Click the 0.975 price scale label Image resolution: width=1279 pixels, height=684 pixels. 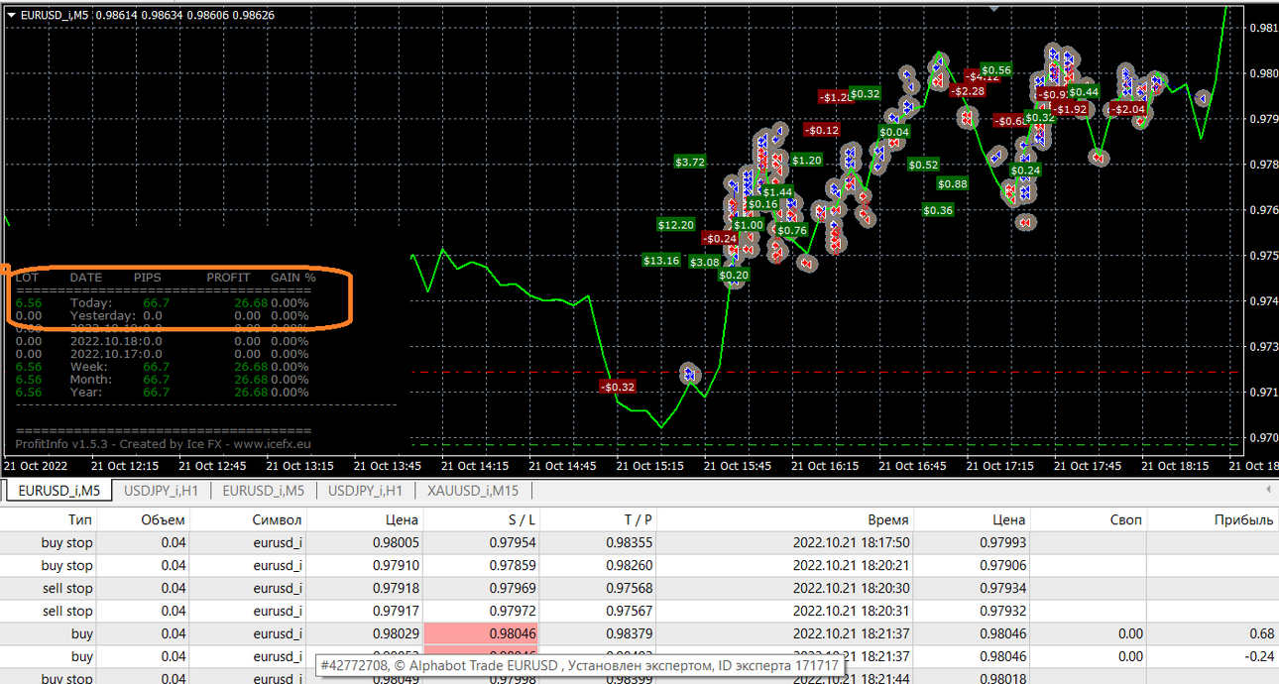(1262, 256)
